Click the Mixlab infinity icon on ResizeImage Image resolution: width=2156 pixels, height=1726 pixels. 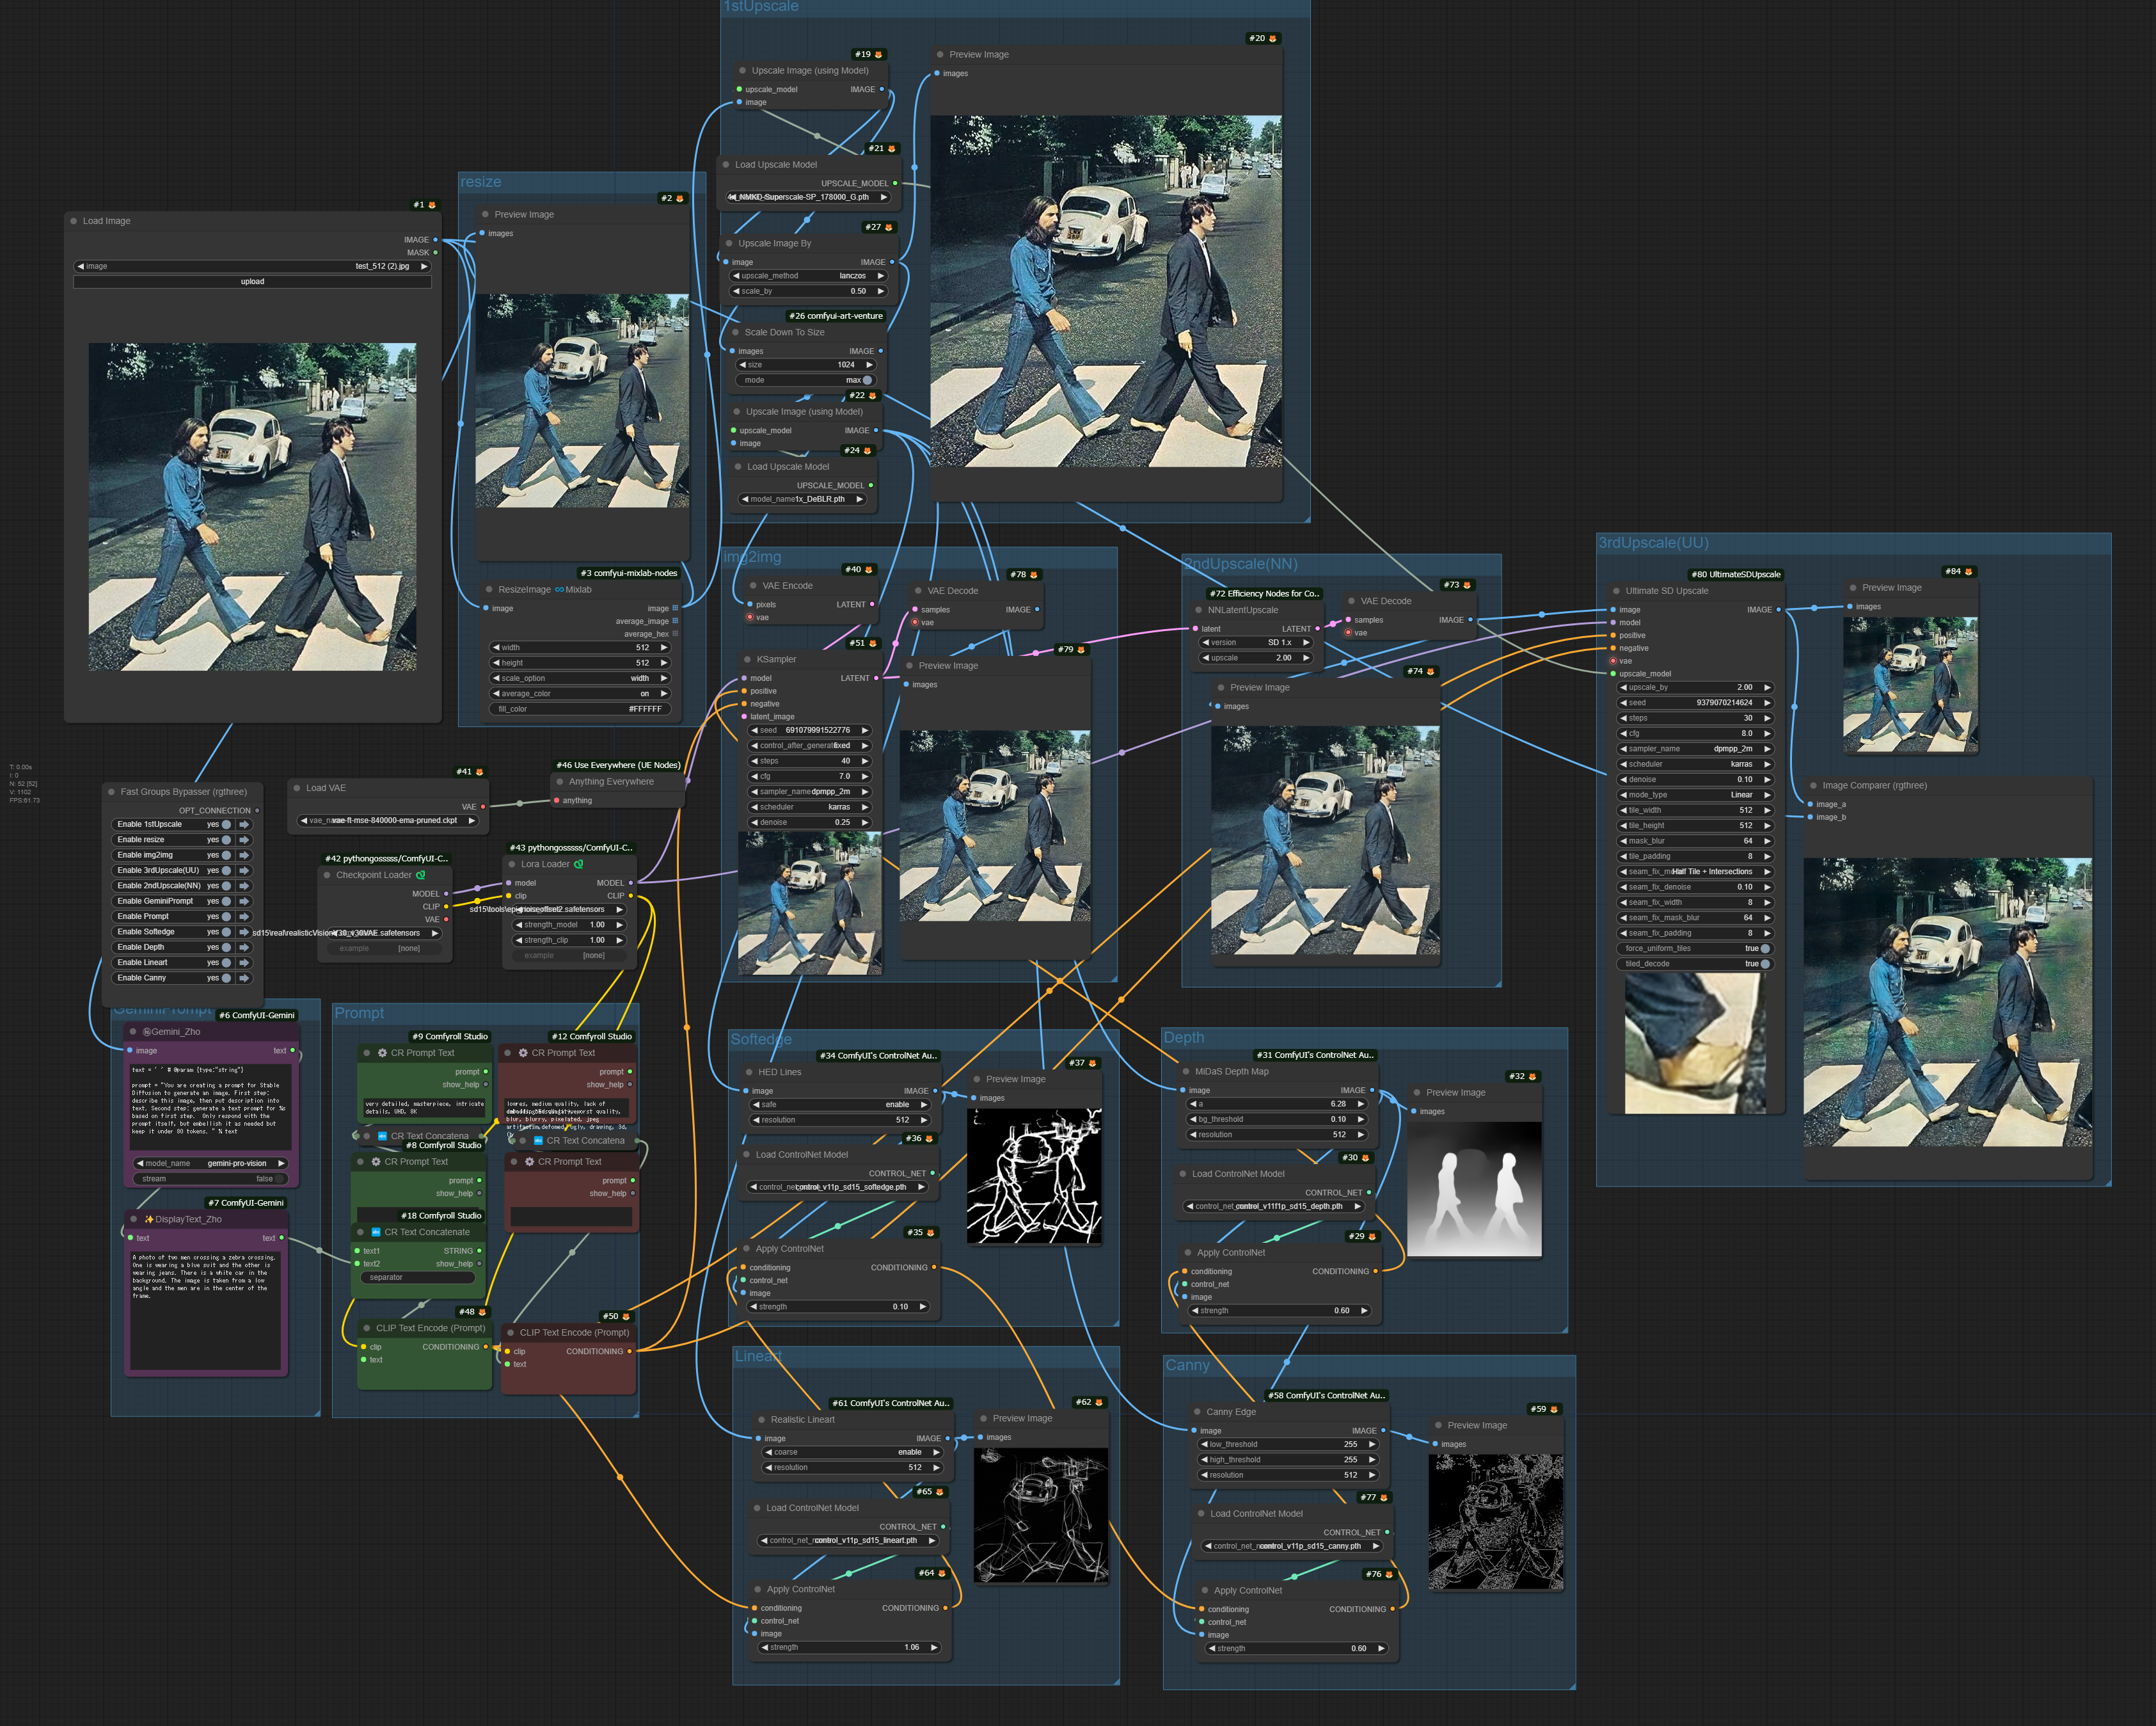[x=559, y=590]
